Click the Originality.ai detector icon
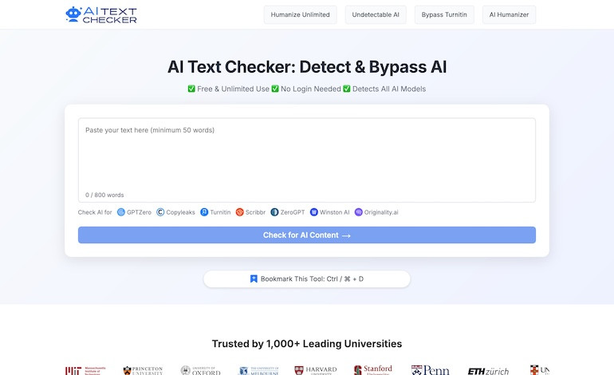614x375 pixels. (x=358, y=212)
